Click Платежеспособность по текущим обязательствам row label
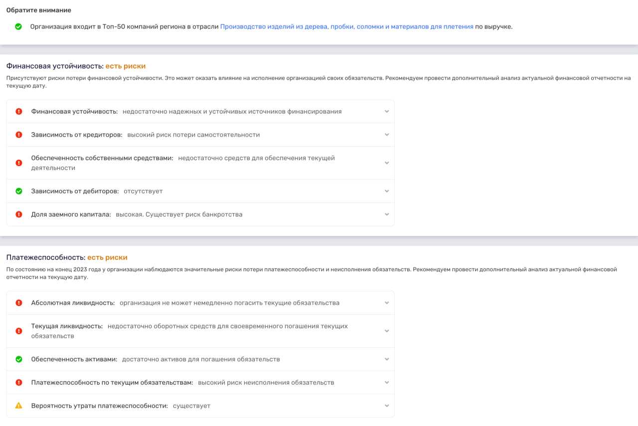 pyautogui.click(x=112, y=383)
